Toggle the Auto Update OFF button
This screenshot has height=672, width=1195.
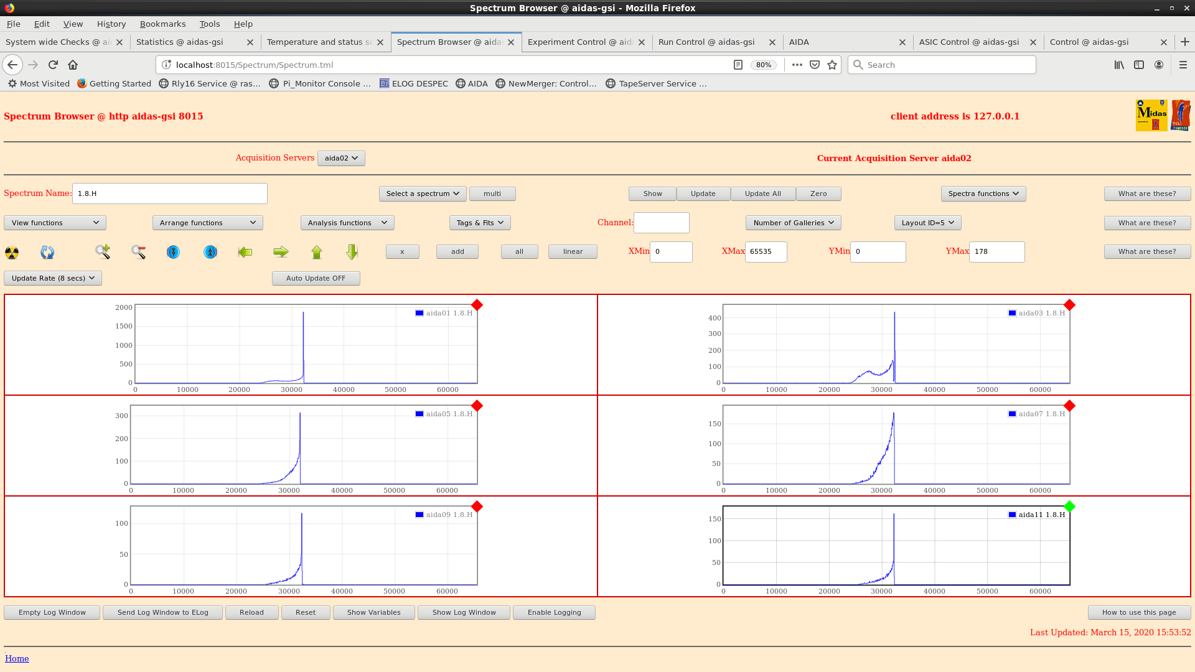point(316,278)
